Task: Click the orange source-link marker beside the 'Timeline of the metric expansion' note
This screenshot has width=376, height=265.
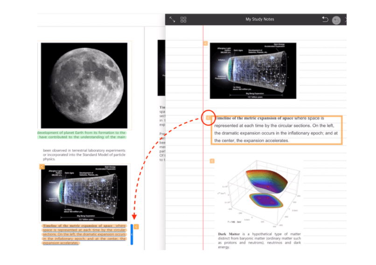Action: coord(208,118)
